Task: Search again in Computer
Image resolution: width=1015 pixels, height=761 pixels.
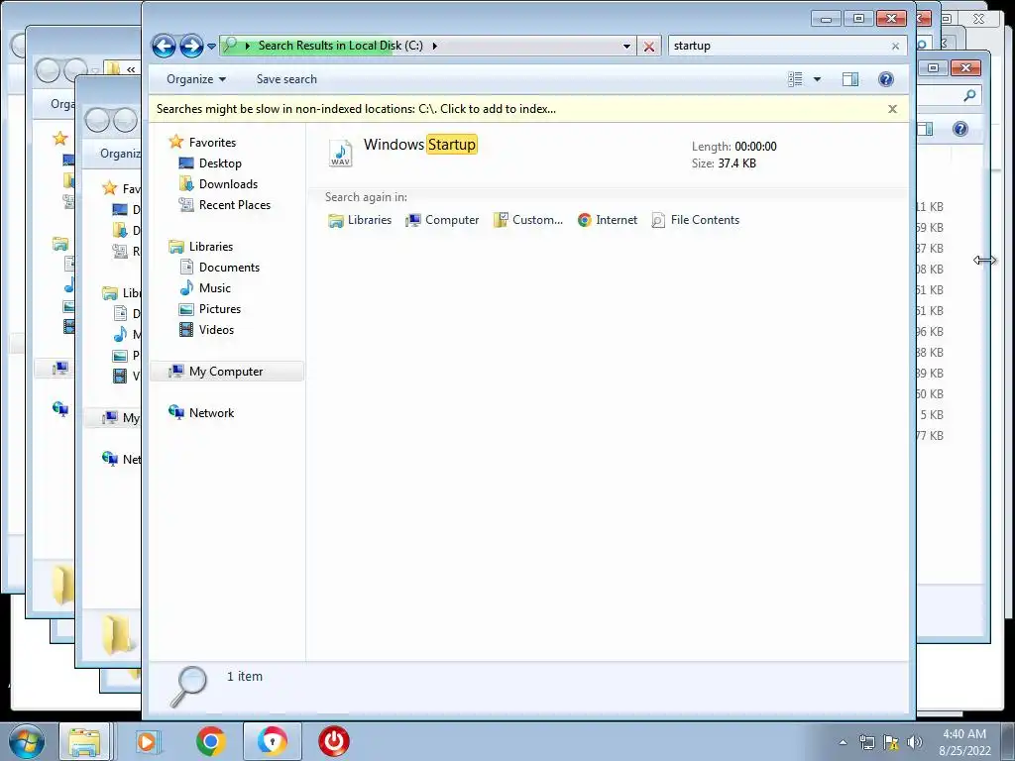Action: click(x=442, y=220)
